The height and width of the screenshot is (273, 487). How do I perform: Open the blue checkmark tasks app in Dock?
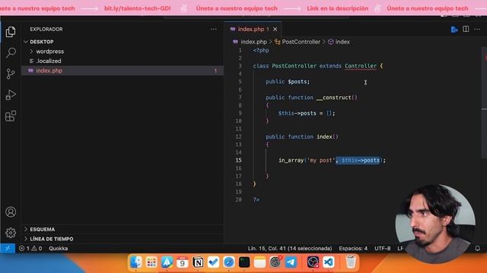(213, 262)
